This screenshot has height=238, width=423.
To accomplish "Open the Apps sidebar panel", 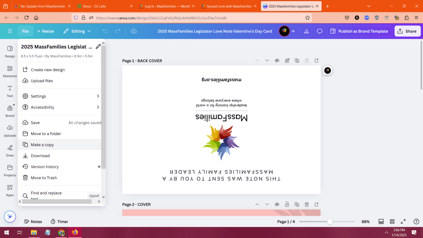I will pos(10,190).
